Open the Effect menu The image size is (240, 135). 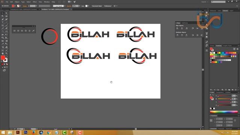[35, 2]
